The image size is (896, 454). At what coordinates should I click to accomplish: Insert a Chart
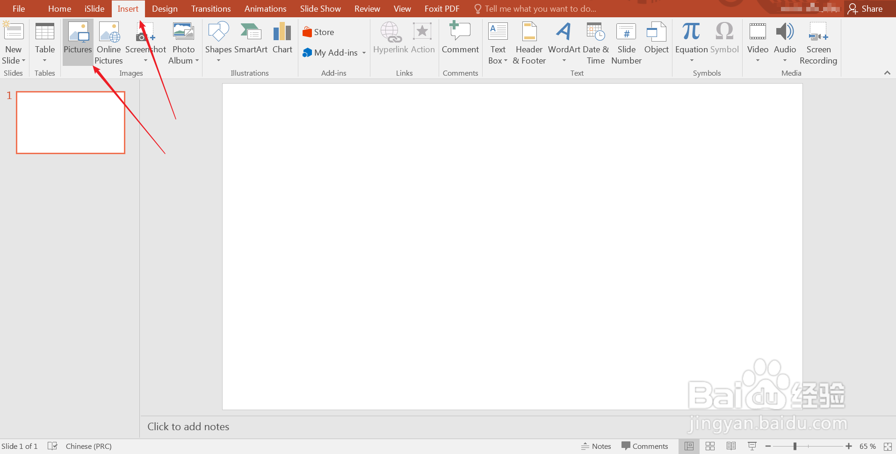pyautogui.click(x=282, y=37)
